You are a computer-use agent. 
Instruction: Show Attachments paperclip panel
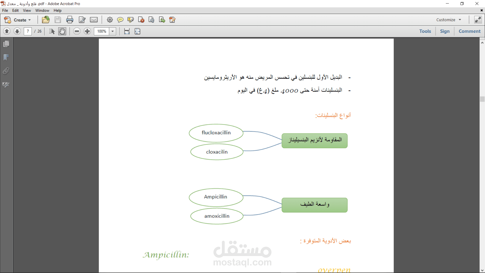(x=6, y=71)
